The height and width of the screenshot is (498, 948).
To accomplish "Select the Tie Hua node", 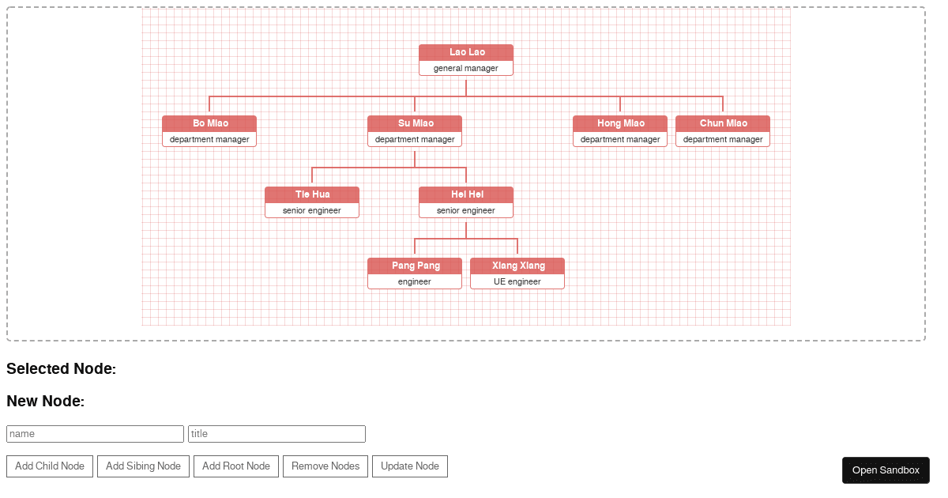I will pos(312,202).
